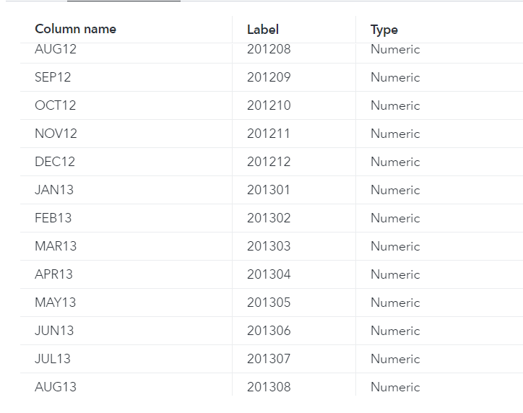Click the JUL13 column name
Image resolution: width=523 pixels, height=413 pixels.
point(53,359)
